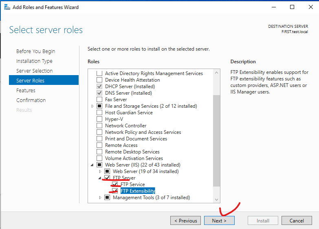Check Remote Desktop Services role
This screenshot has height=229, width=319.
(99, 152)
